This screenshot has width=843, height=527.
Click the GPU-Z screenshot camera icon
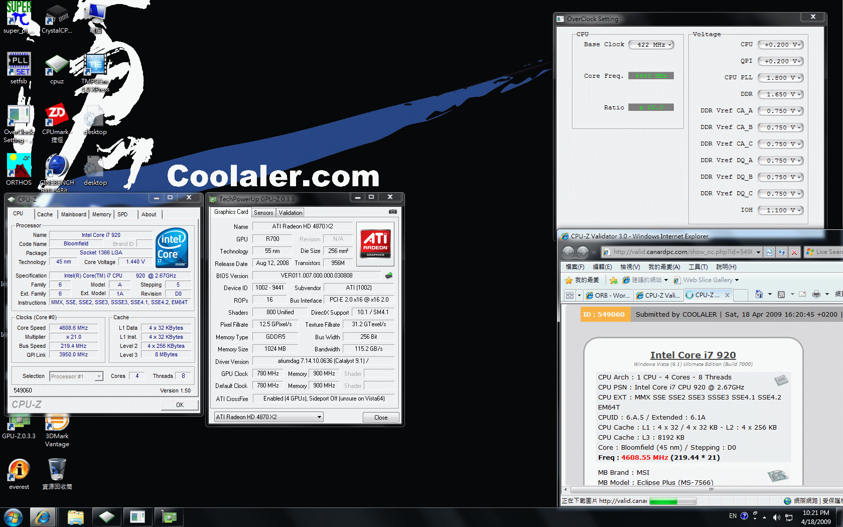[393, 212]
